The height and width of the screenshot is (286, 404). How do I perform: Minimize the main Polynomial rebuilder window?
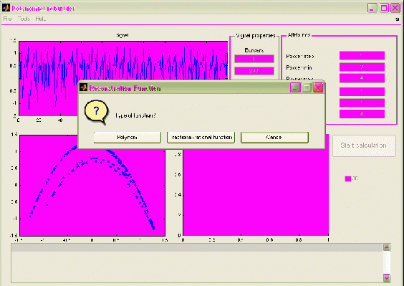coord(372,8)
